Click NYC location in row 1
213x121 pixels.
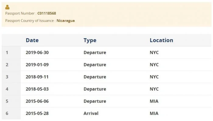point(154,52)
